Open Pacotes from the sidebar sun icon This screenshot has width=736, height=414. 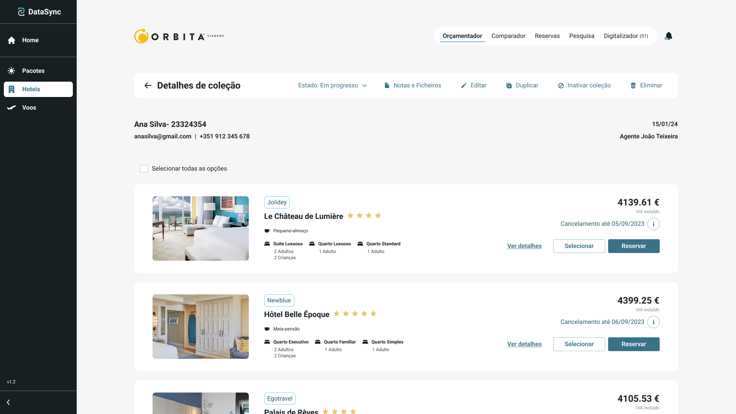point(11,71)
